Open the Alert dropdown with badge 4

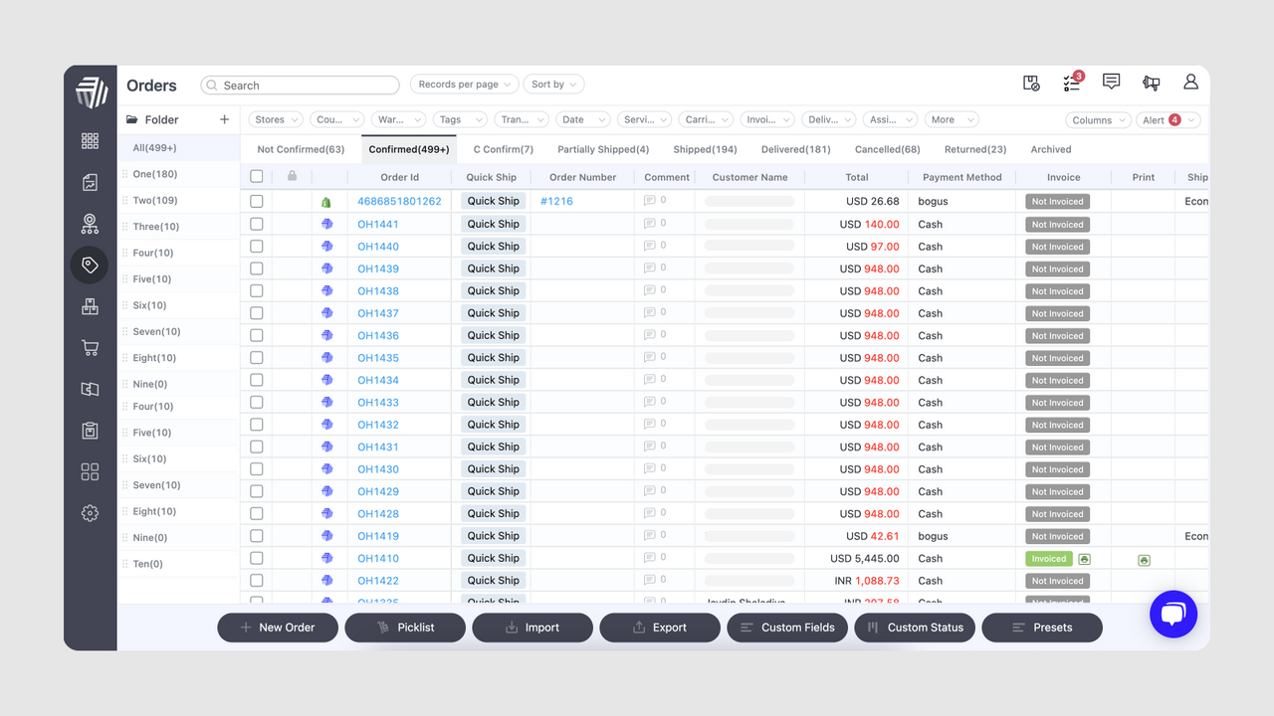pos(1168,120)
